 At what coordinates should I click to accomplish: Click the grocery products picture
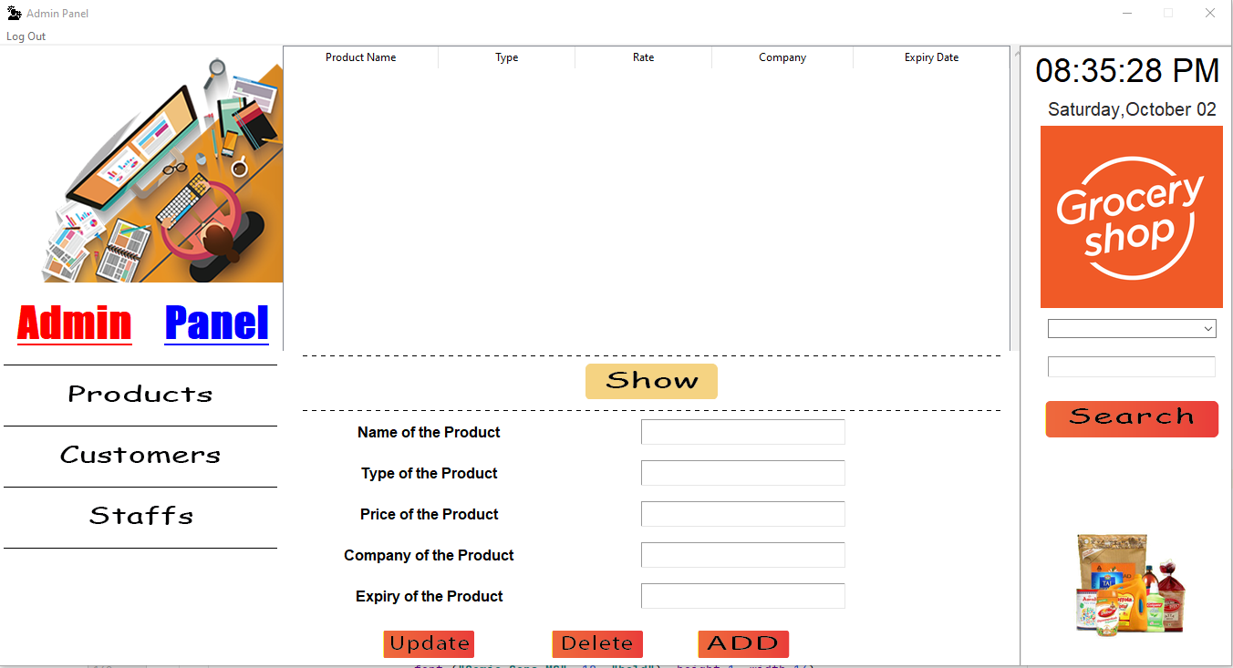(1131, 583)
